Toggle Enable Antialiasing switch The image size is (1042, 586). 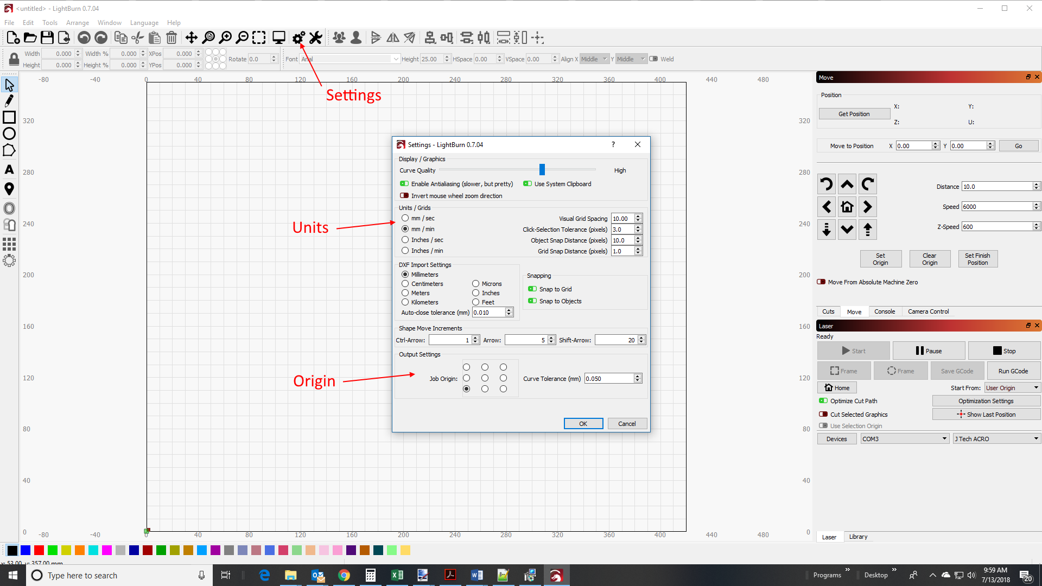404,184
